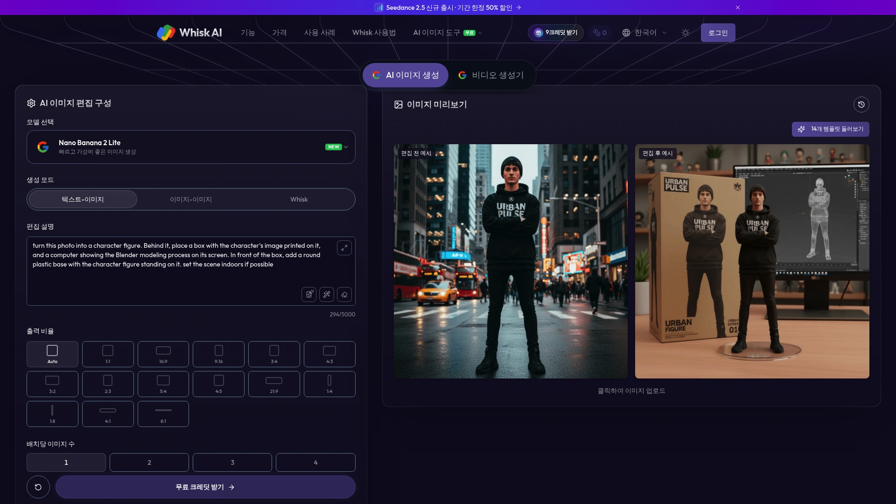Viewport: 896px width, 504px height.
Task: Open the 한국어 language dropdown
Action: click(644, 33)
